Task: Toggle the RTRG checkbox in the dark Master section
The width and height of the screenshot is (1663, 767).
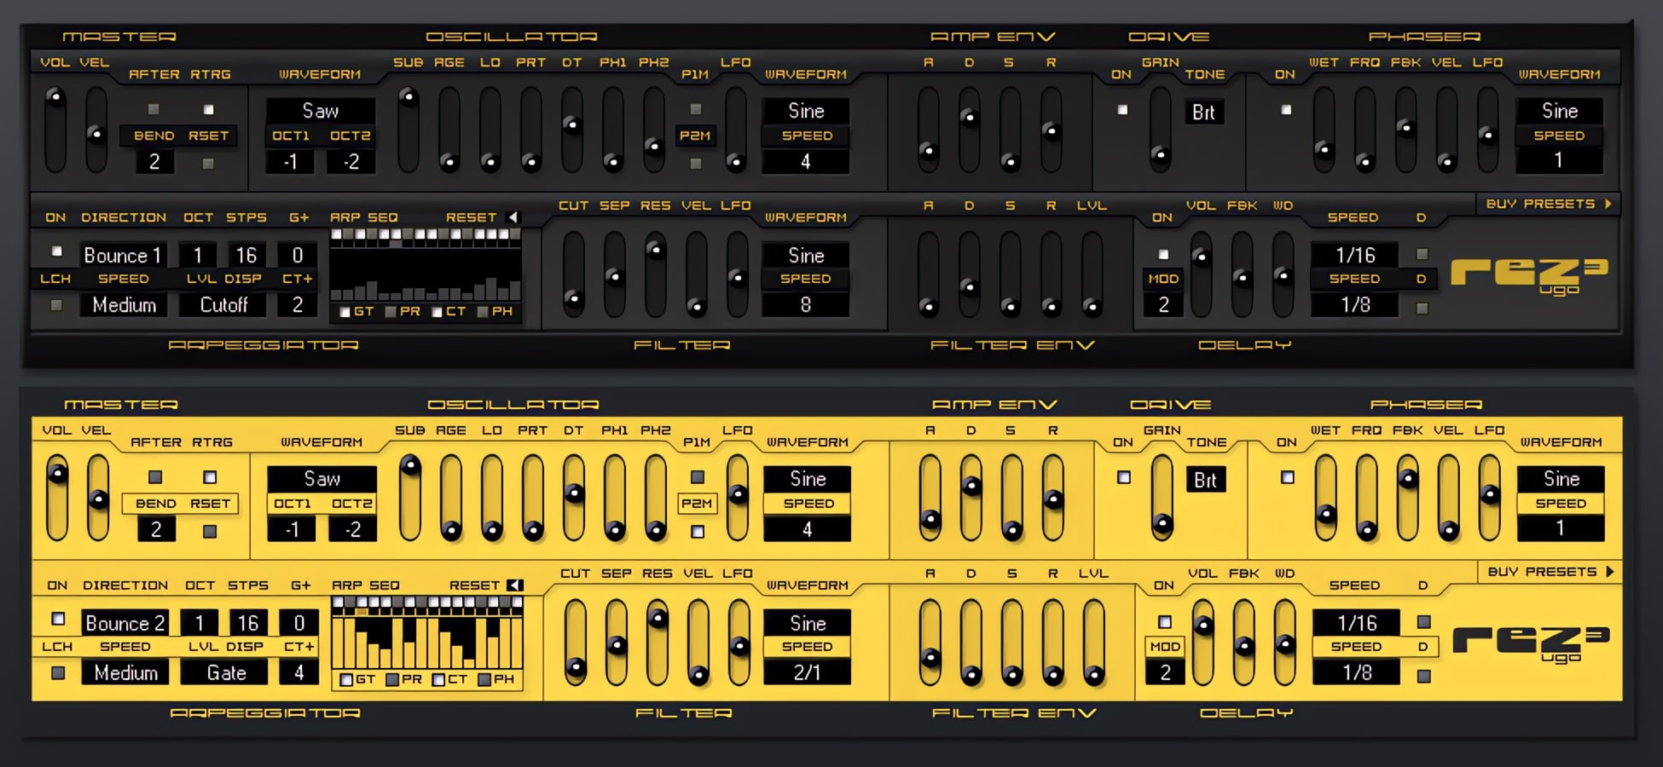Action: click(x=208, y=110)
